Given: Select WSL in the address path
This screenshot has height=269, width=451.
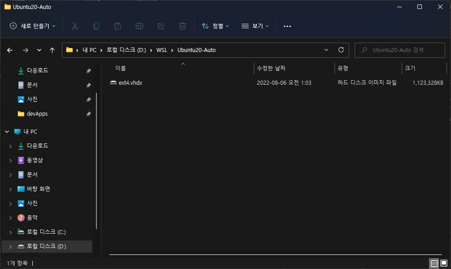Looking at the screenshot, I should coord(162,50).
